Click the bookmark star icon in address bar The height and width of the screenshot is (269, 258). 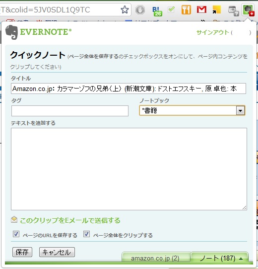[125, 9]
